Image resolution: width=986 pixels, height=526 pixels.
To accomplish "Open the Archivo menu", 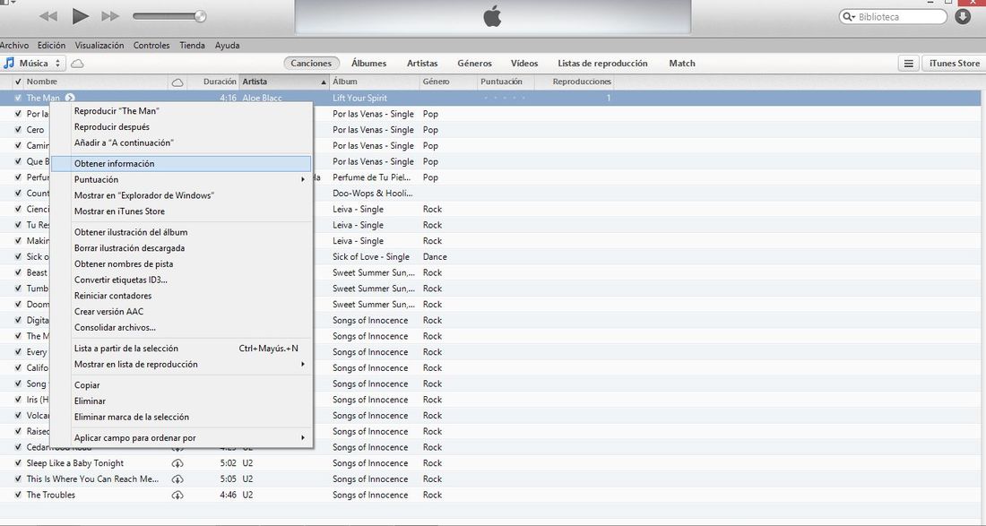I will point(13,45).
